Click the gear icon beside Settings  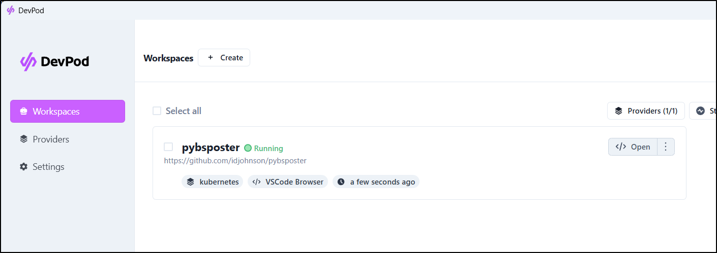(23, 167)
